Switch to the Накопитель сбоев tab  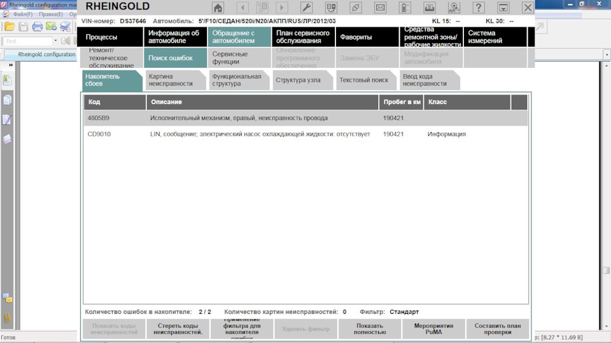pos(112,80)
